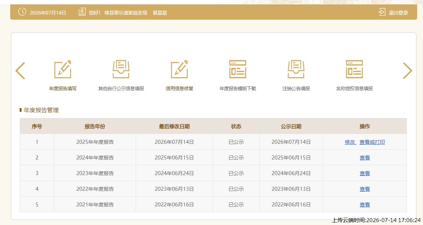Select the 2022年年度报告 cell

(95, 189)
